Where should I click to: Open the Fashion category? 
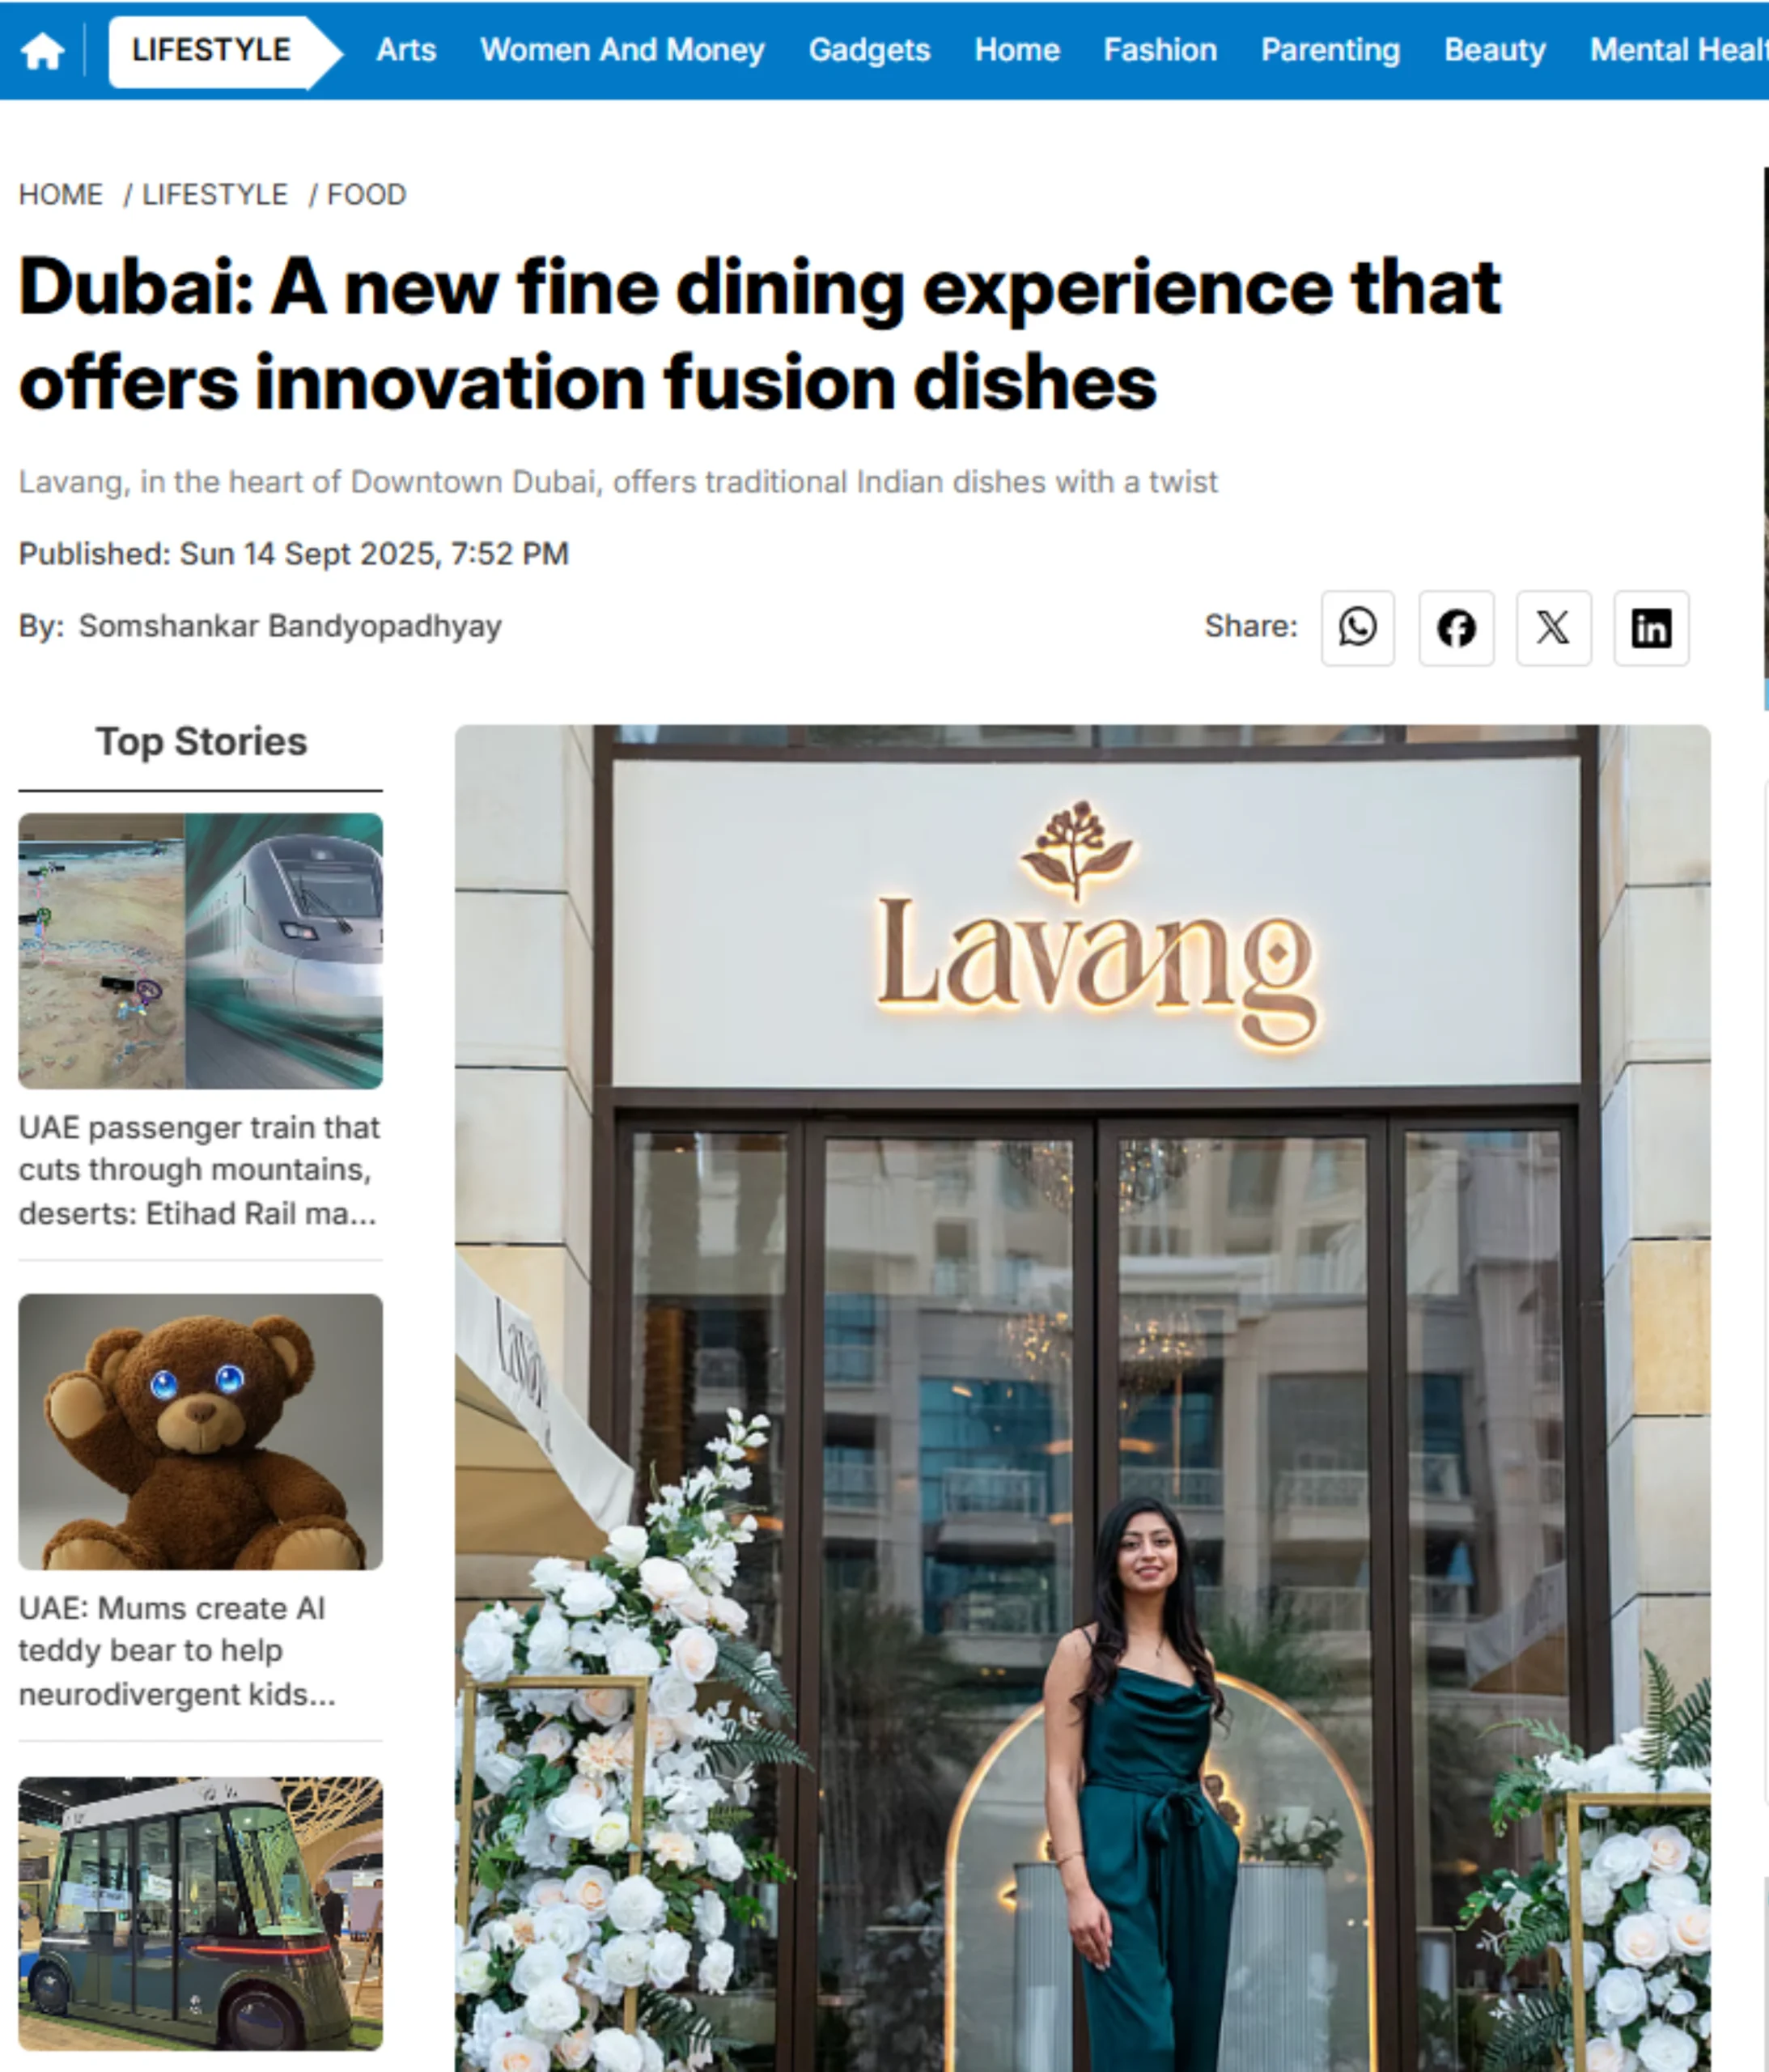1160,50
